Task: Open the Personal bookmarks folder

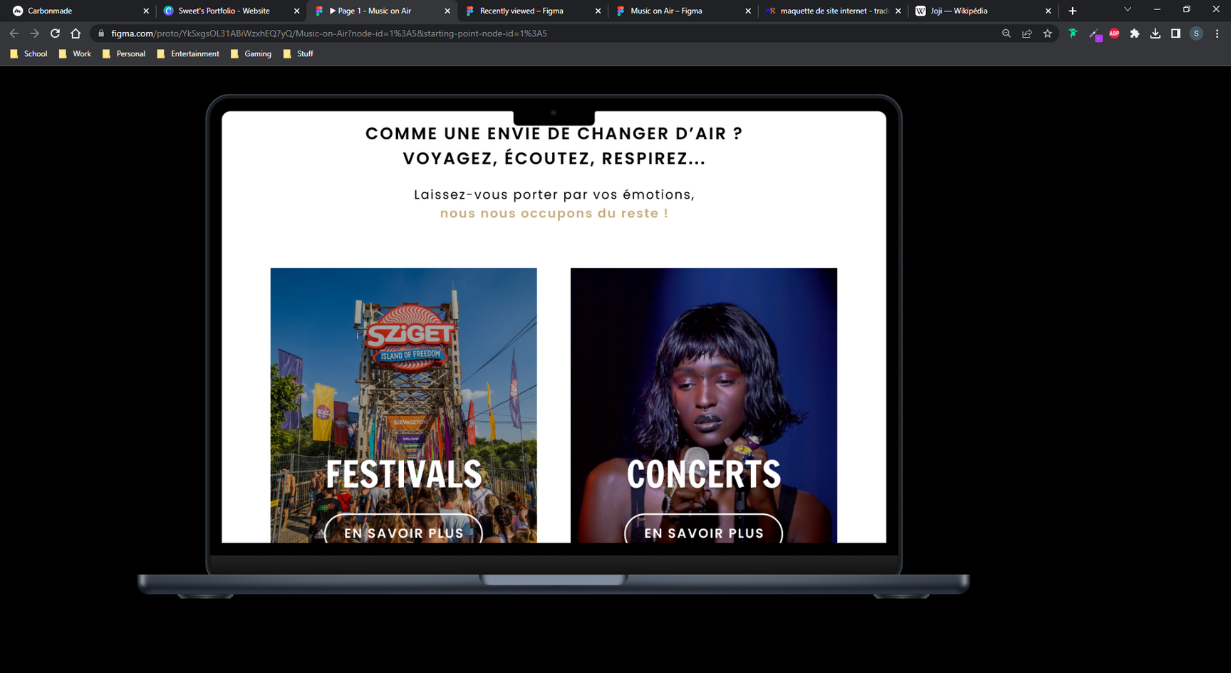Action: (x=124, y=53)
